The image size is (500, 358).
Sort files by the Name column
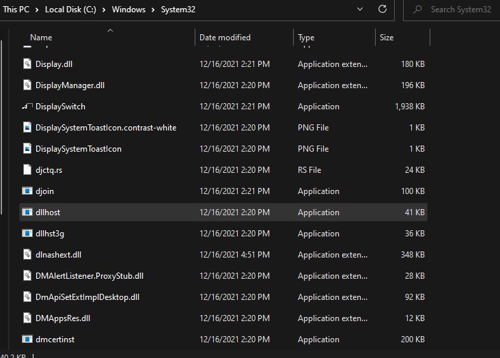pyautogui.click(x=41, y=38)
